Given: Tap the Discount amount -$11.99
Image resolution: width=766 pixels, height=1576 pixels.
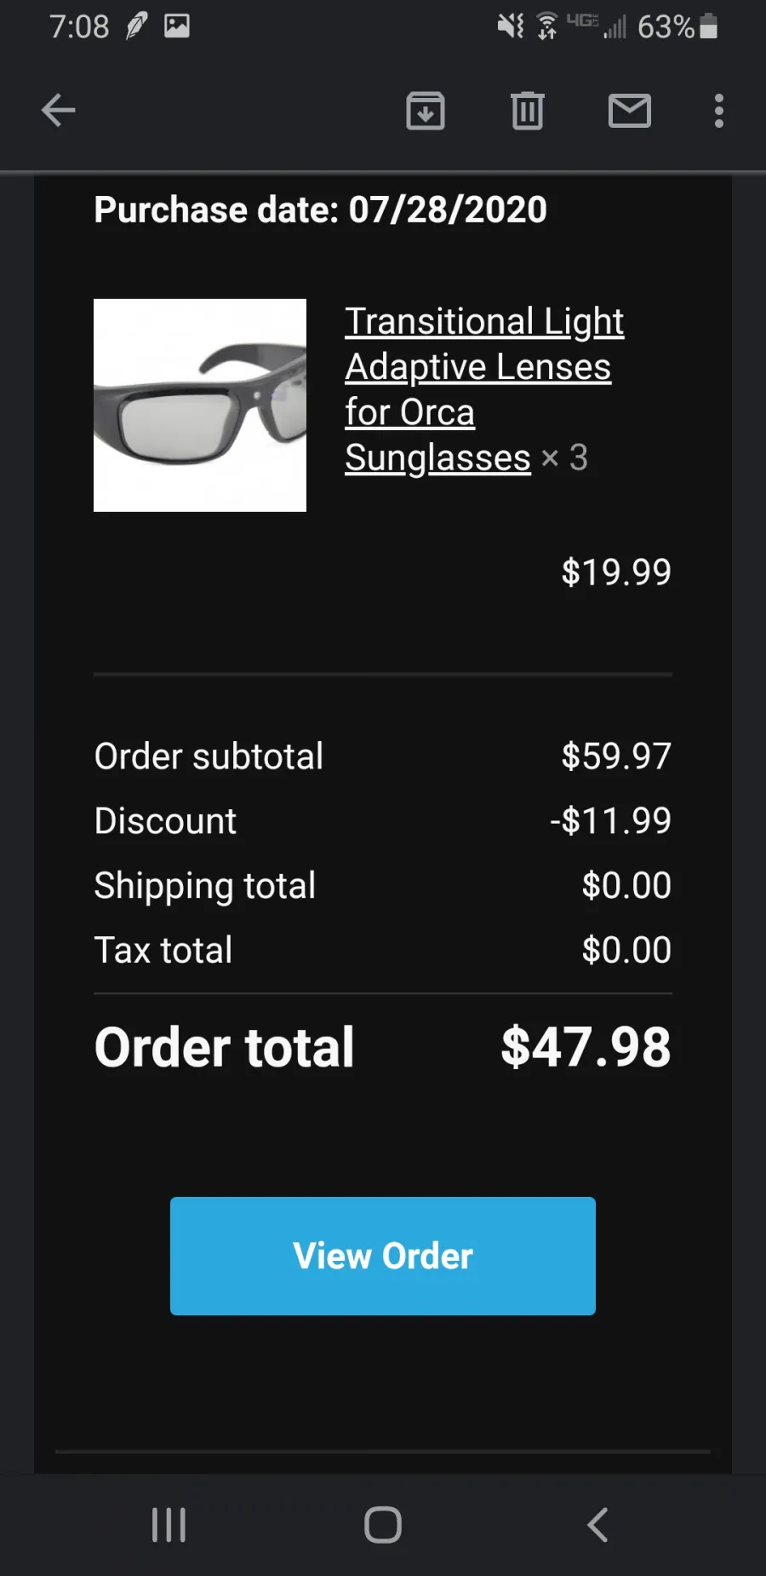Looking at the screenshot, I should tap(611, 820).
